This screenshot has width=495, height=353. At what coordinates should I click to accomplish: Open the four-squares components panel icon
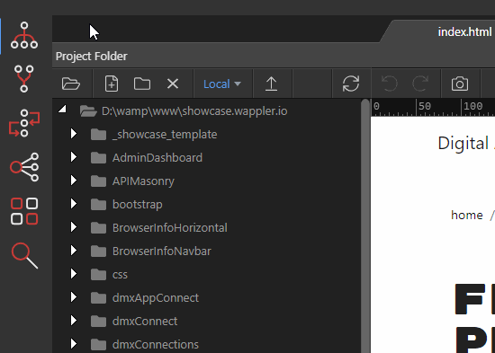[24, 211]
